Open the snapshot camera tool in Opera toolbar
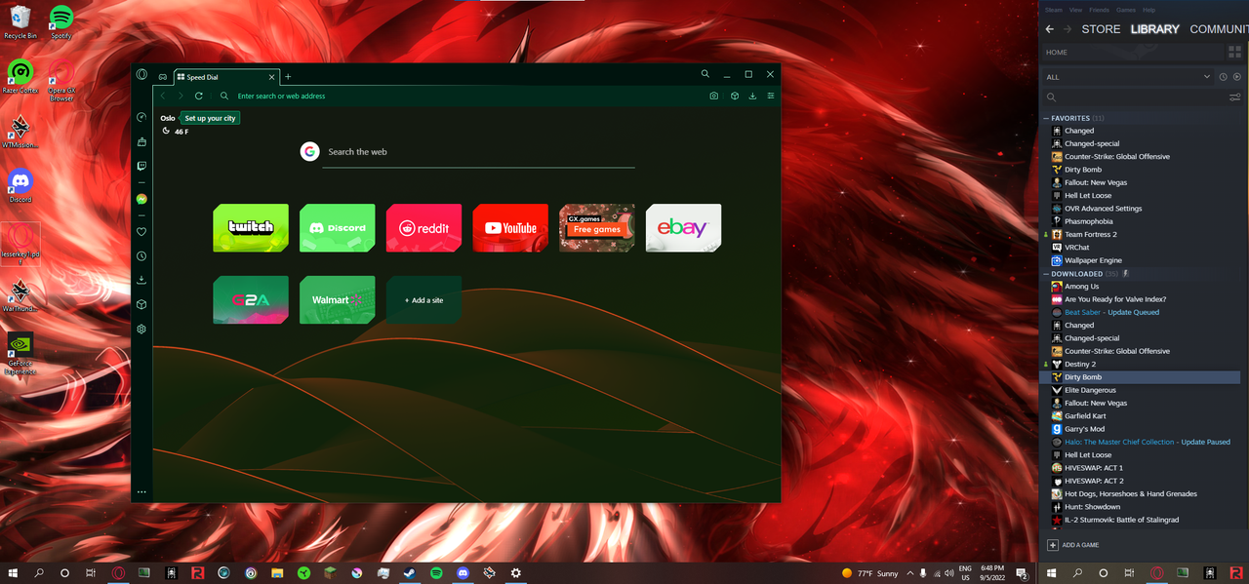This screenshot has width=1249, height=584. (x=714, y=96)
